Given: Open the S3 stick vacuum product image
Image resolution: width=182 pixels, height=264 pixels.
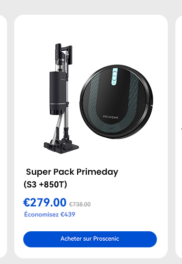Looking at the screenshot, I should point(61,98).
